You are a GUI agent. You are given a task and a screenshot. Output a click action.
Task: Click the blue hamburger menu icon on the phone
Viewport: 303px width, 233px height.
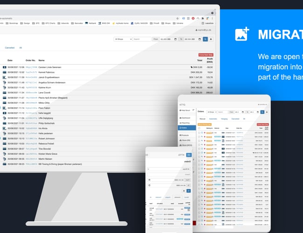189,155
